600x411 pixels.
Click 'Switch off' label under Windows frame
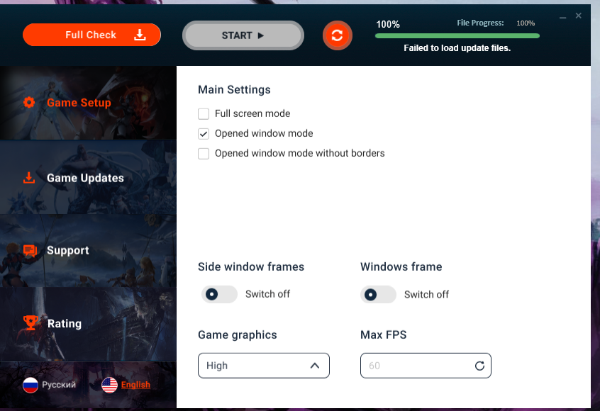[x=426, y=294]
